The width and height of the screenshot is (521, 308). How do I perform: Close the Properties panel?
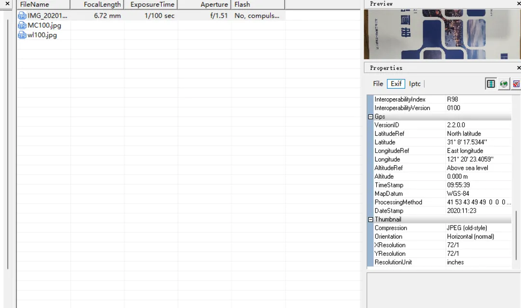click(519, 67)
